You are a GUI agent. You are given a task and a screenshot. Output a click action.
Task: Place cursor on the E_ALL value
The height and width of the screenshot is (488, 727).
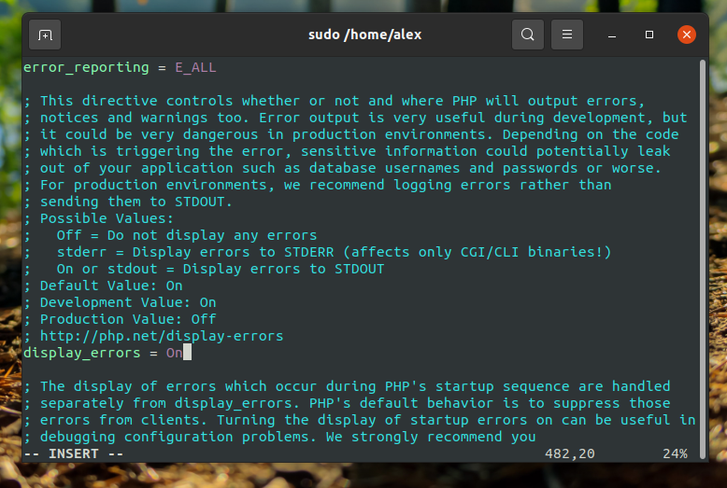pyautogui.click(x=195, y=67)
